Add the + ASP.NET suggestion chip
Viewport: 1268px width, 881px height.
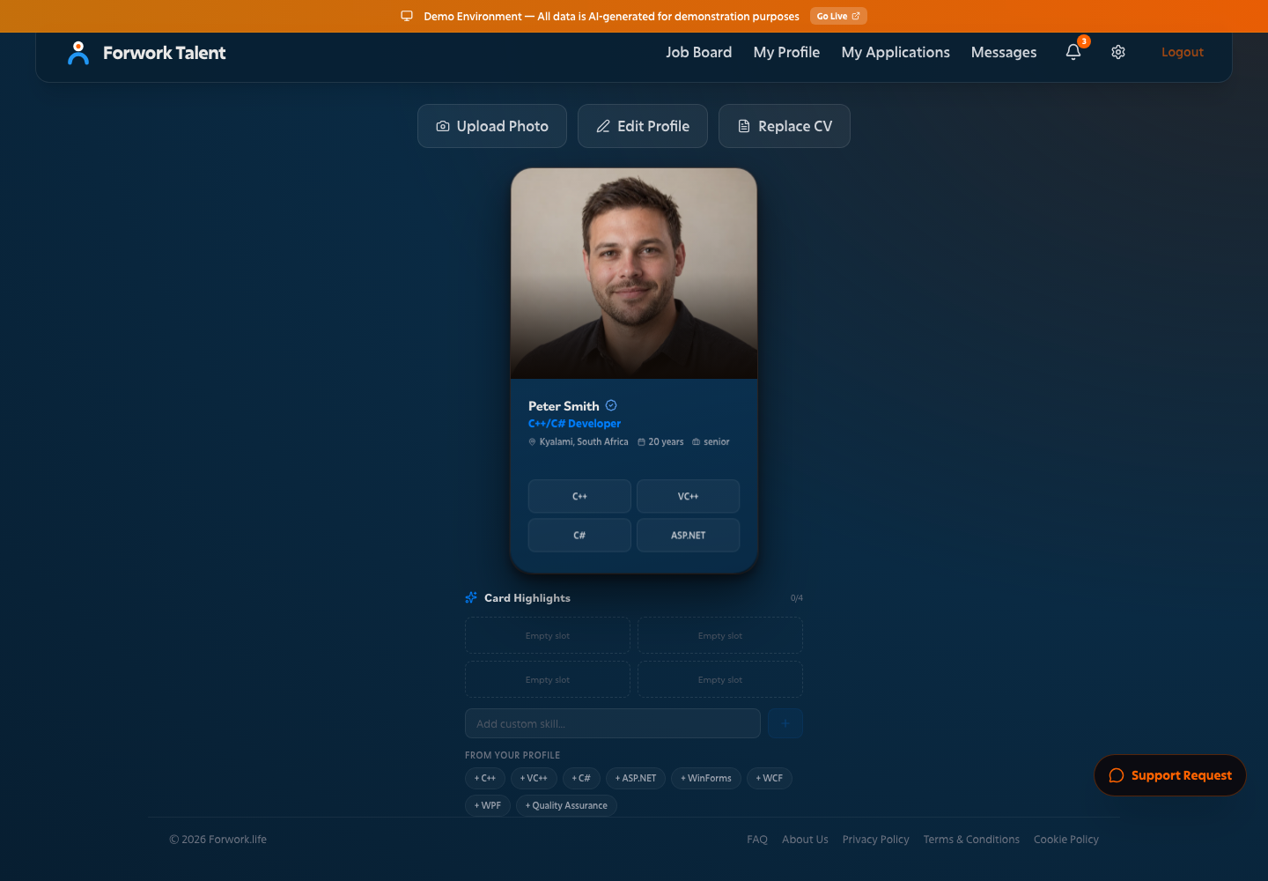[x=636, y=778]
